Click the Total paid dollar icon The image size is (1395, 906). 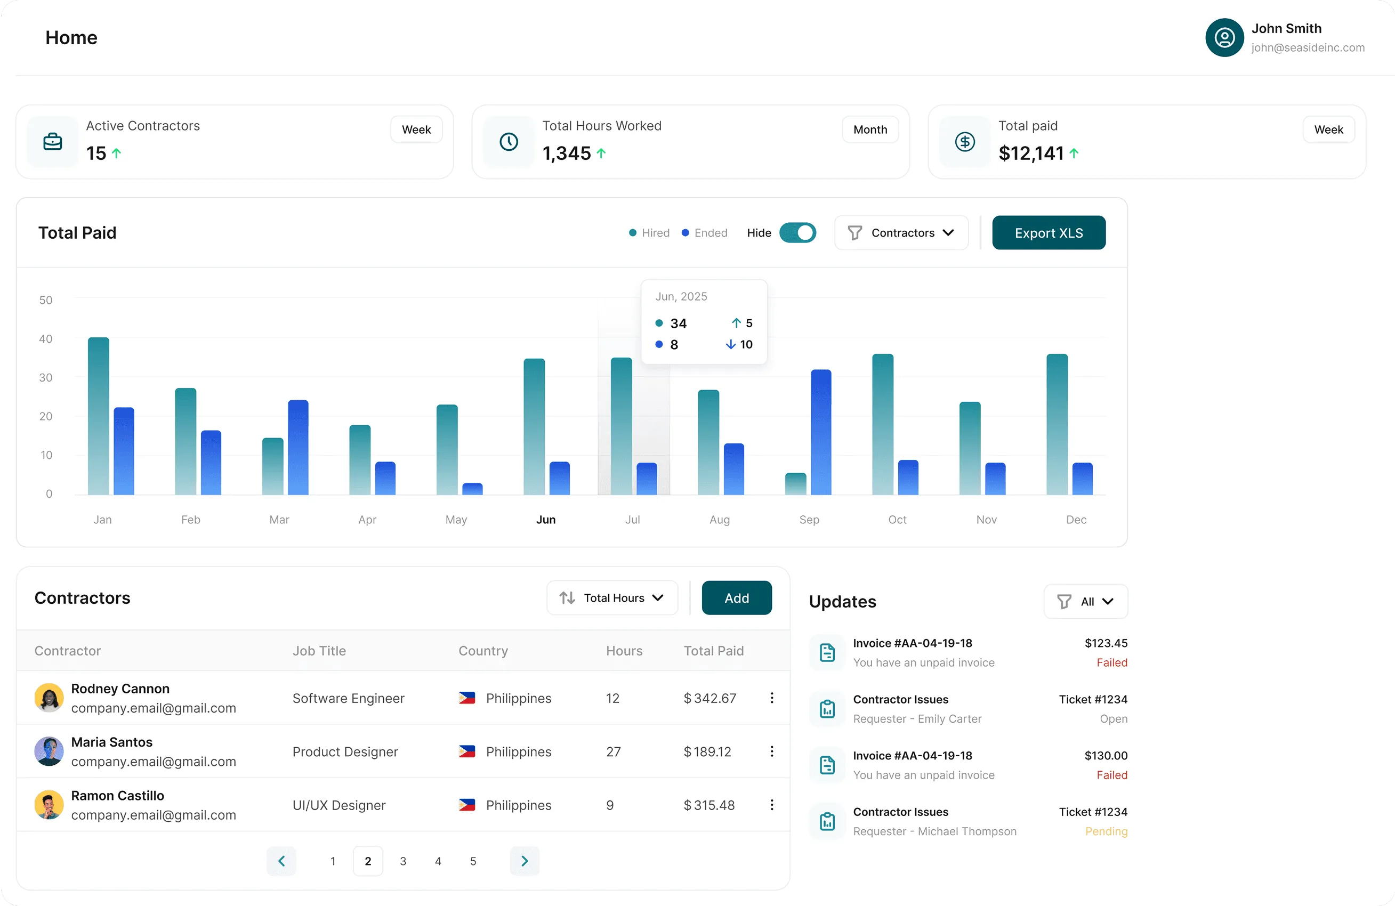point(965,142)
